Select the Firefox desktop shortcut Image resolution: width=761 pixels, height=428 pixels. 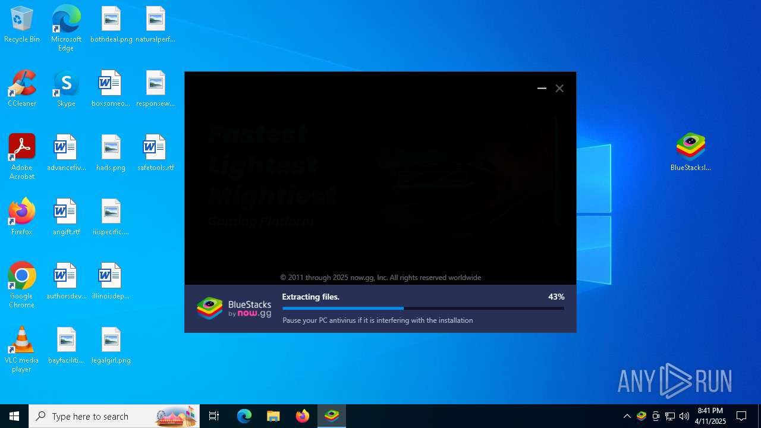pos(22,218)
